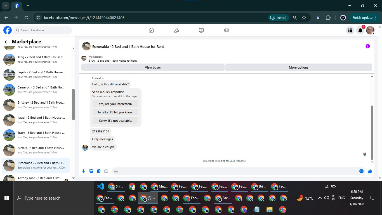Open the Jeng conversation
This screenshot has width=382, height=215.
pyautogui.click(x=36, y=59)
